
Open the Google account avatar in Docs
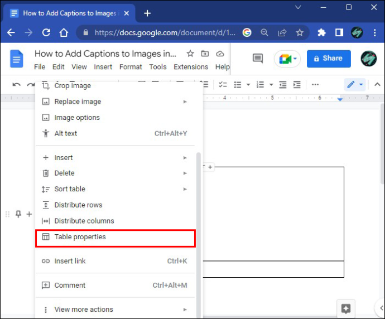369,59
